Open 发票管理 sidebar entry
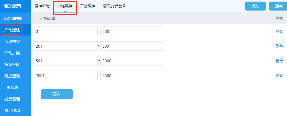287x116 pixels. (12, 99)
